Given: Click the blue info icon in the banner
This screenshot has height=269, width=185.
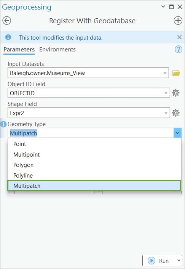Looking at the screenshot, I should (x=8, y=37).
